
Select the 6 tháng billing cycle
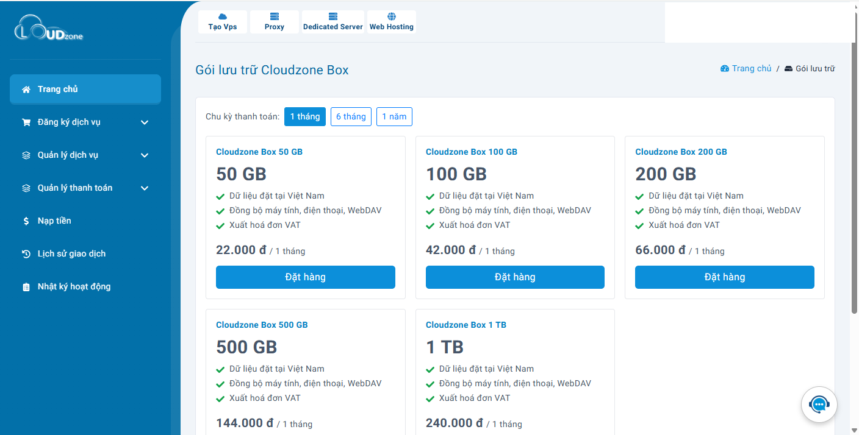point(351,116)
